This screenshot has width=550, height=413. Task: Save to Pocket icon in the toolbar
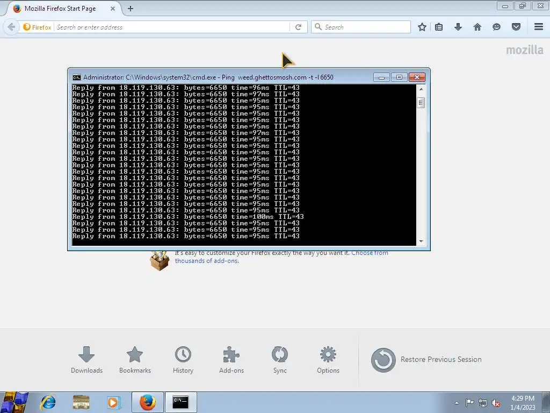tap(516, 27)
